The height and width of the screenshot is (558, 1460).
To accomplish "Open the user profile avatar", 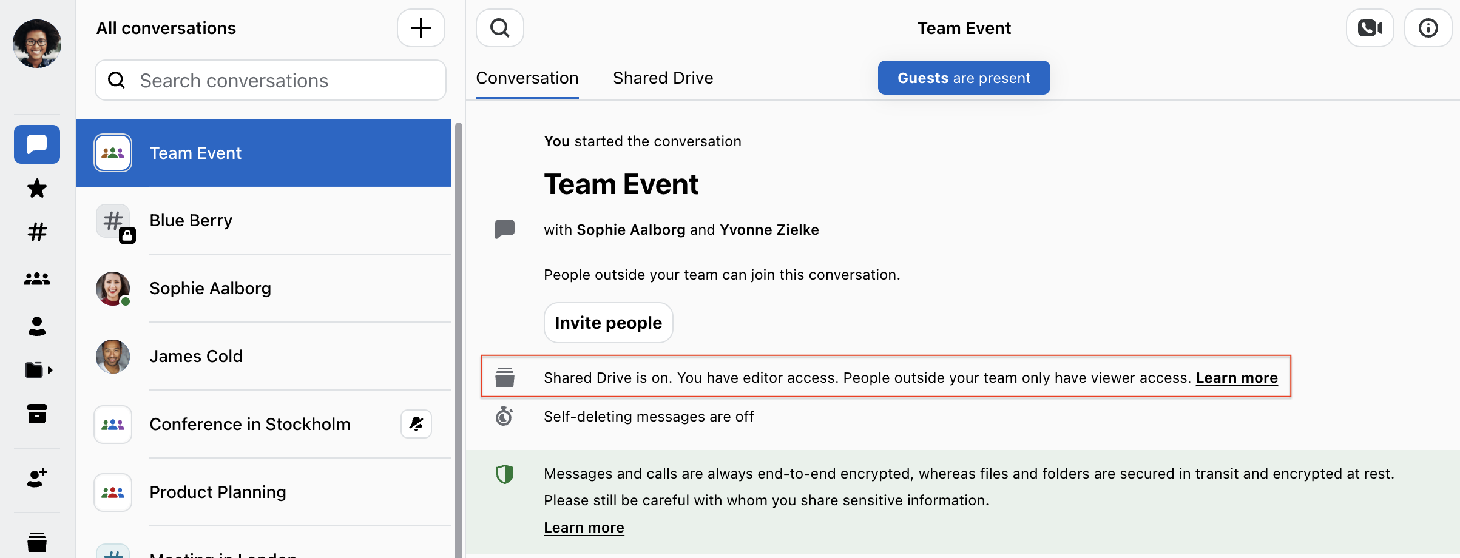I will [x=37, y=44].
